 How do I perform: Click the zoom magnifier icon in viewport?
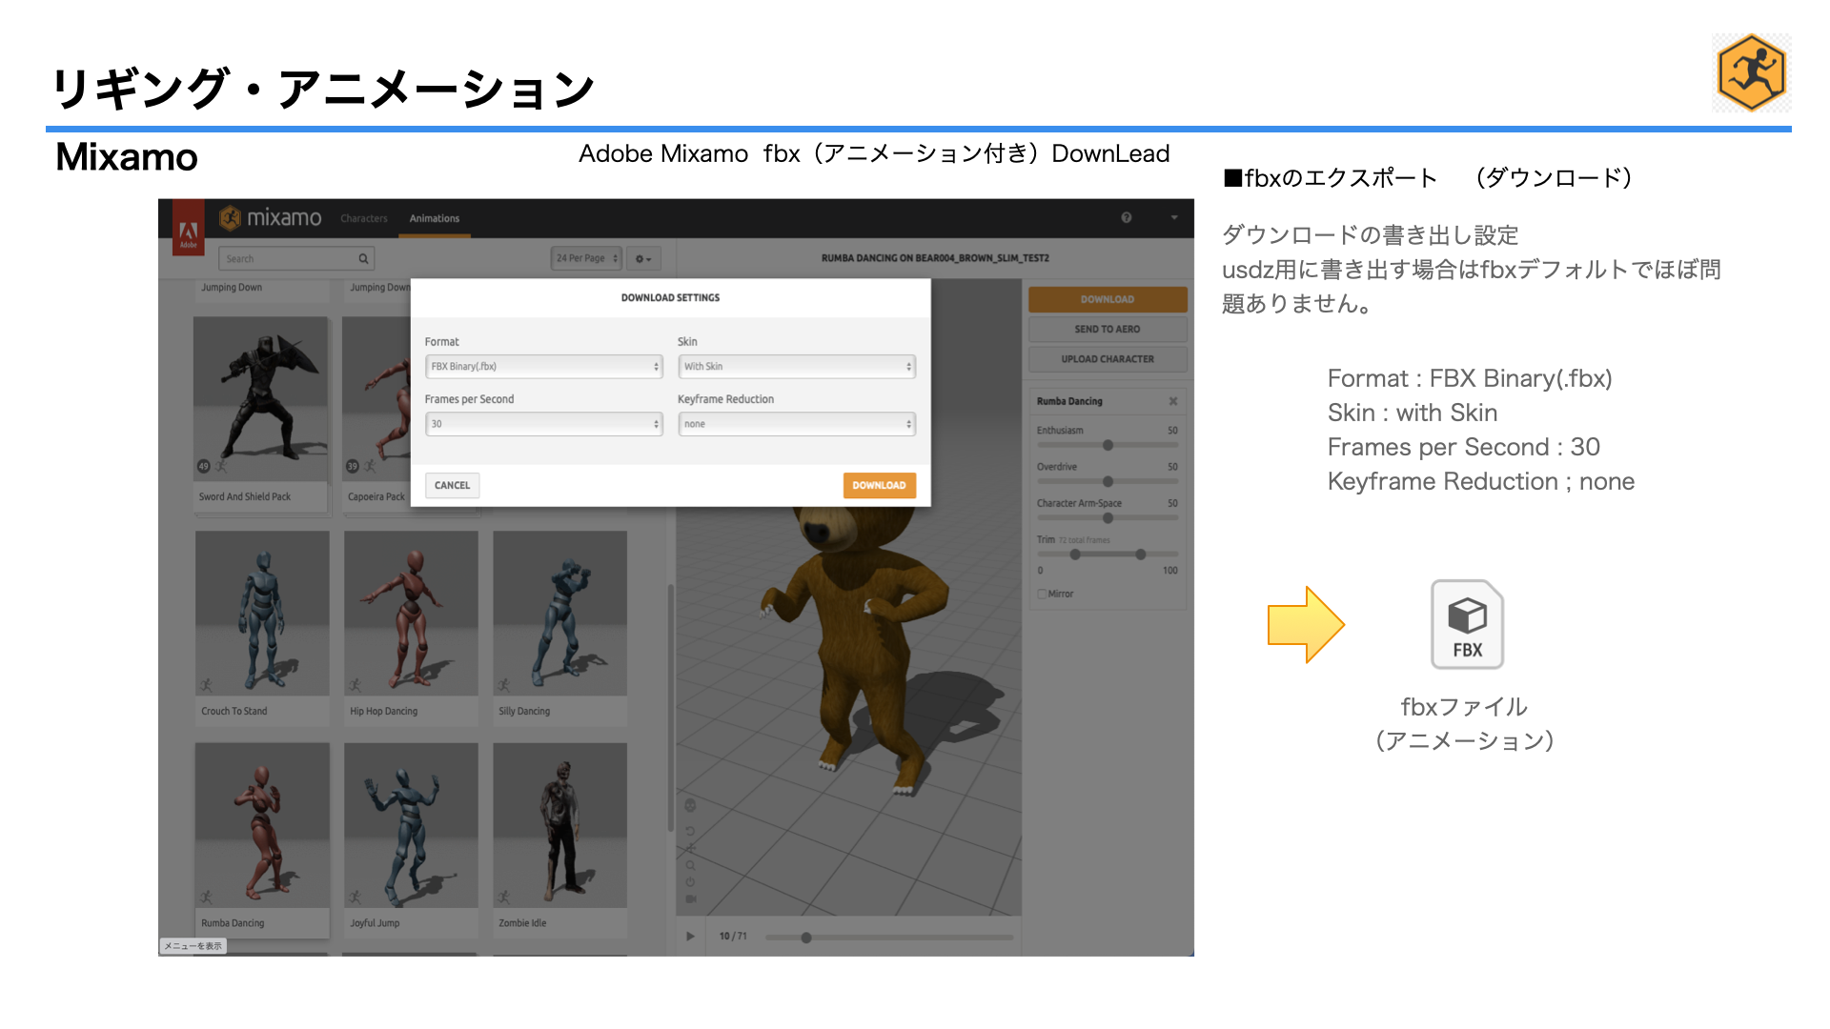point(690,865)
